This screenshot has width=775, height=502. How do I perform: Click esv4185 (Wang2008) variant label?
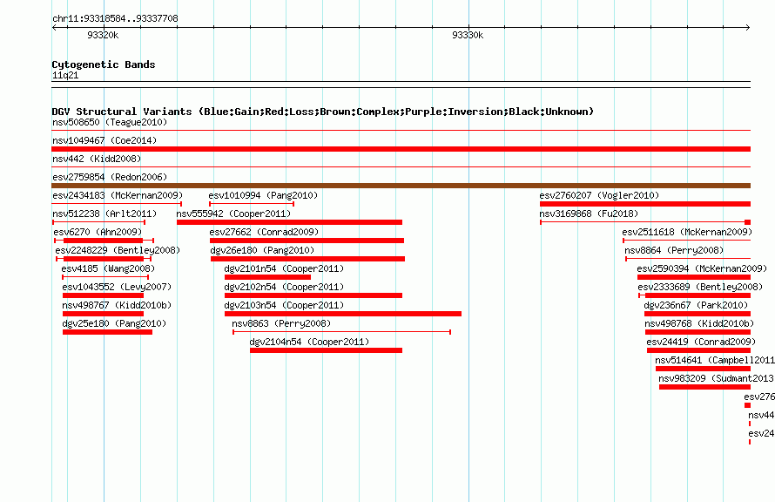(x=108, y=268)
